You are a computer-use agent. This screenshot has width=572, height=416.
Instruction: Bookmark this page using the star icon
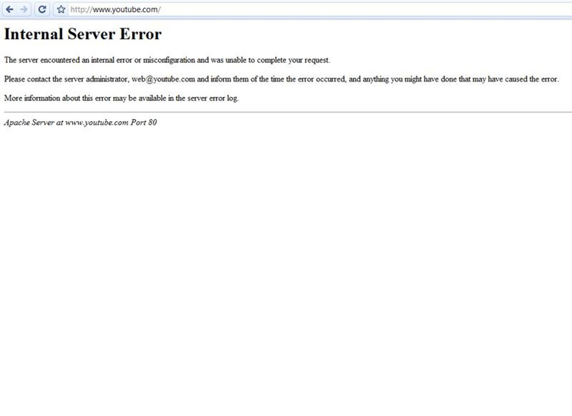pos(61,9)
